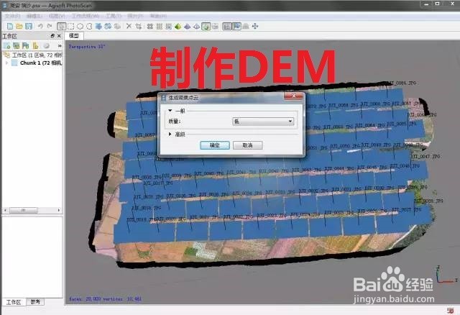
Task: Select the Free-form selection tool
Action: point(89,27)
